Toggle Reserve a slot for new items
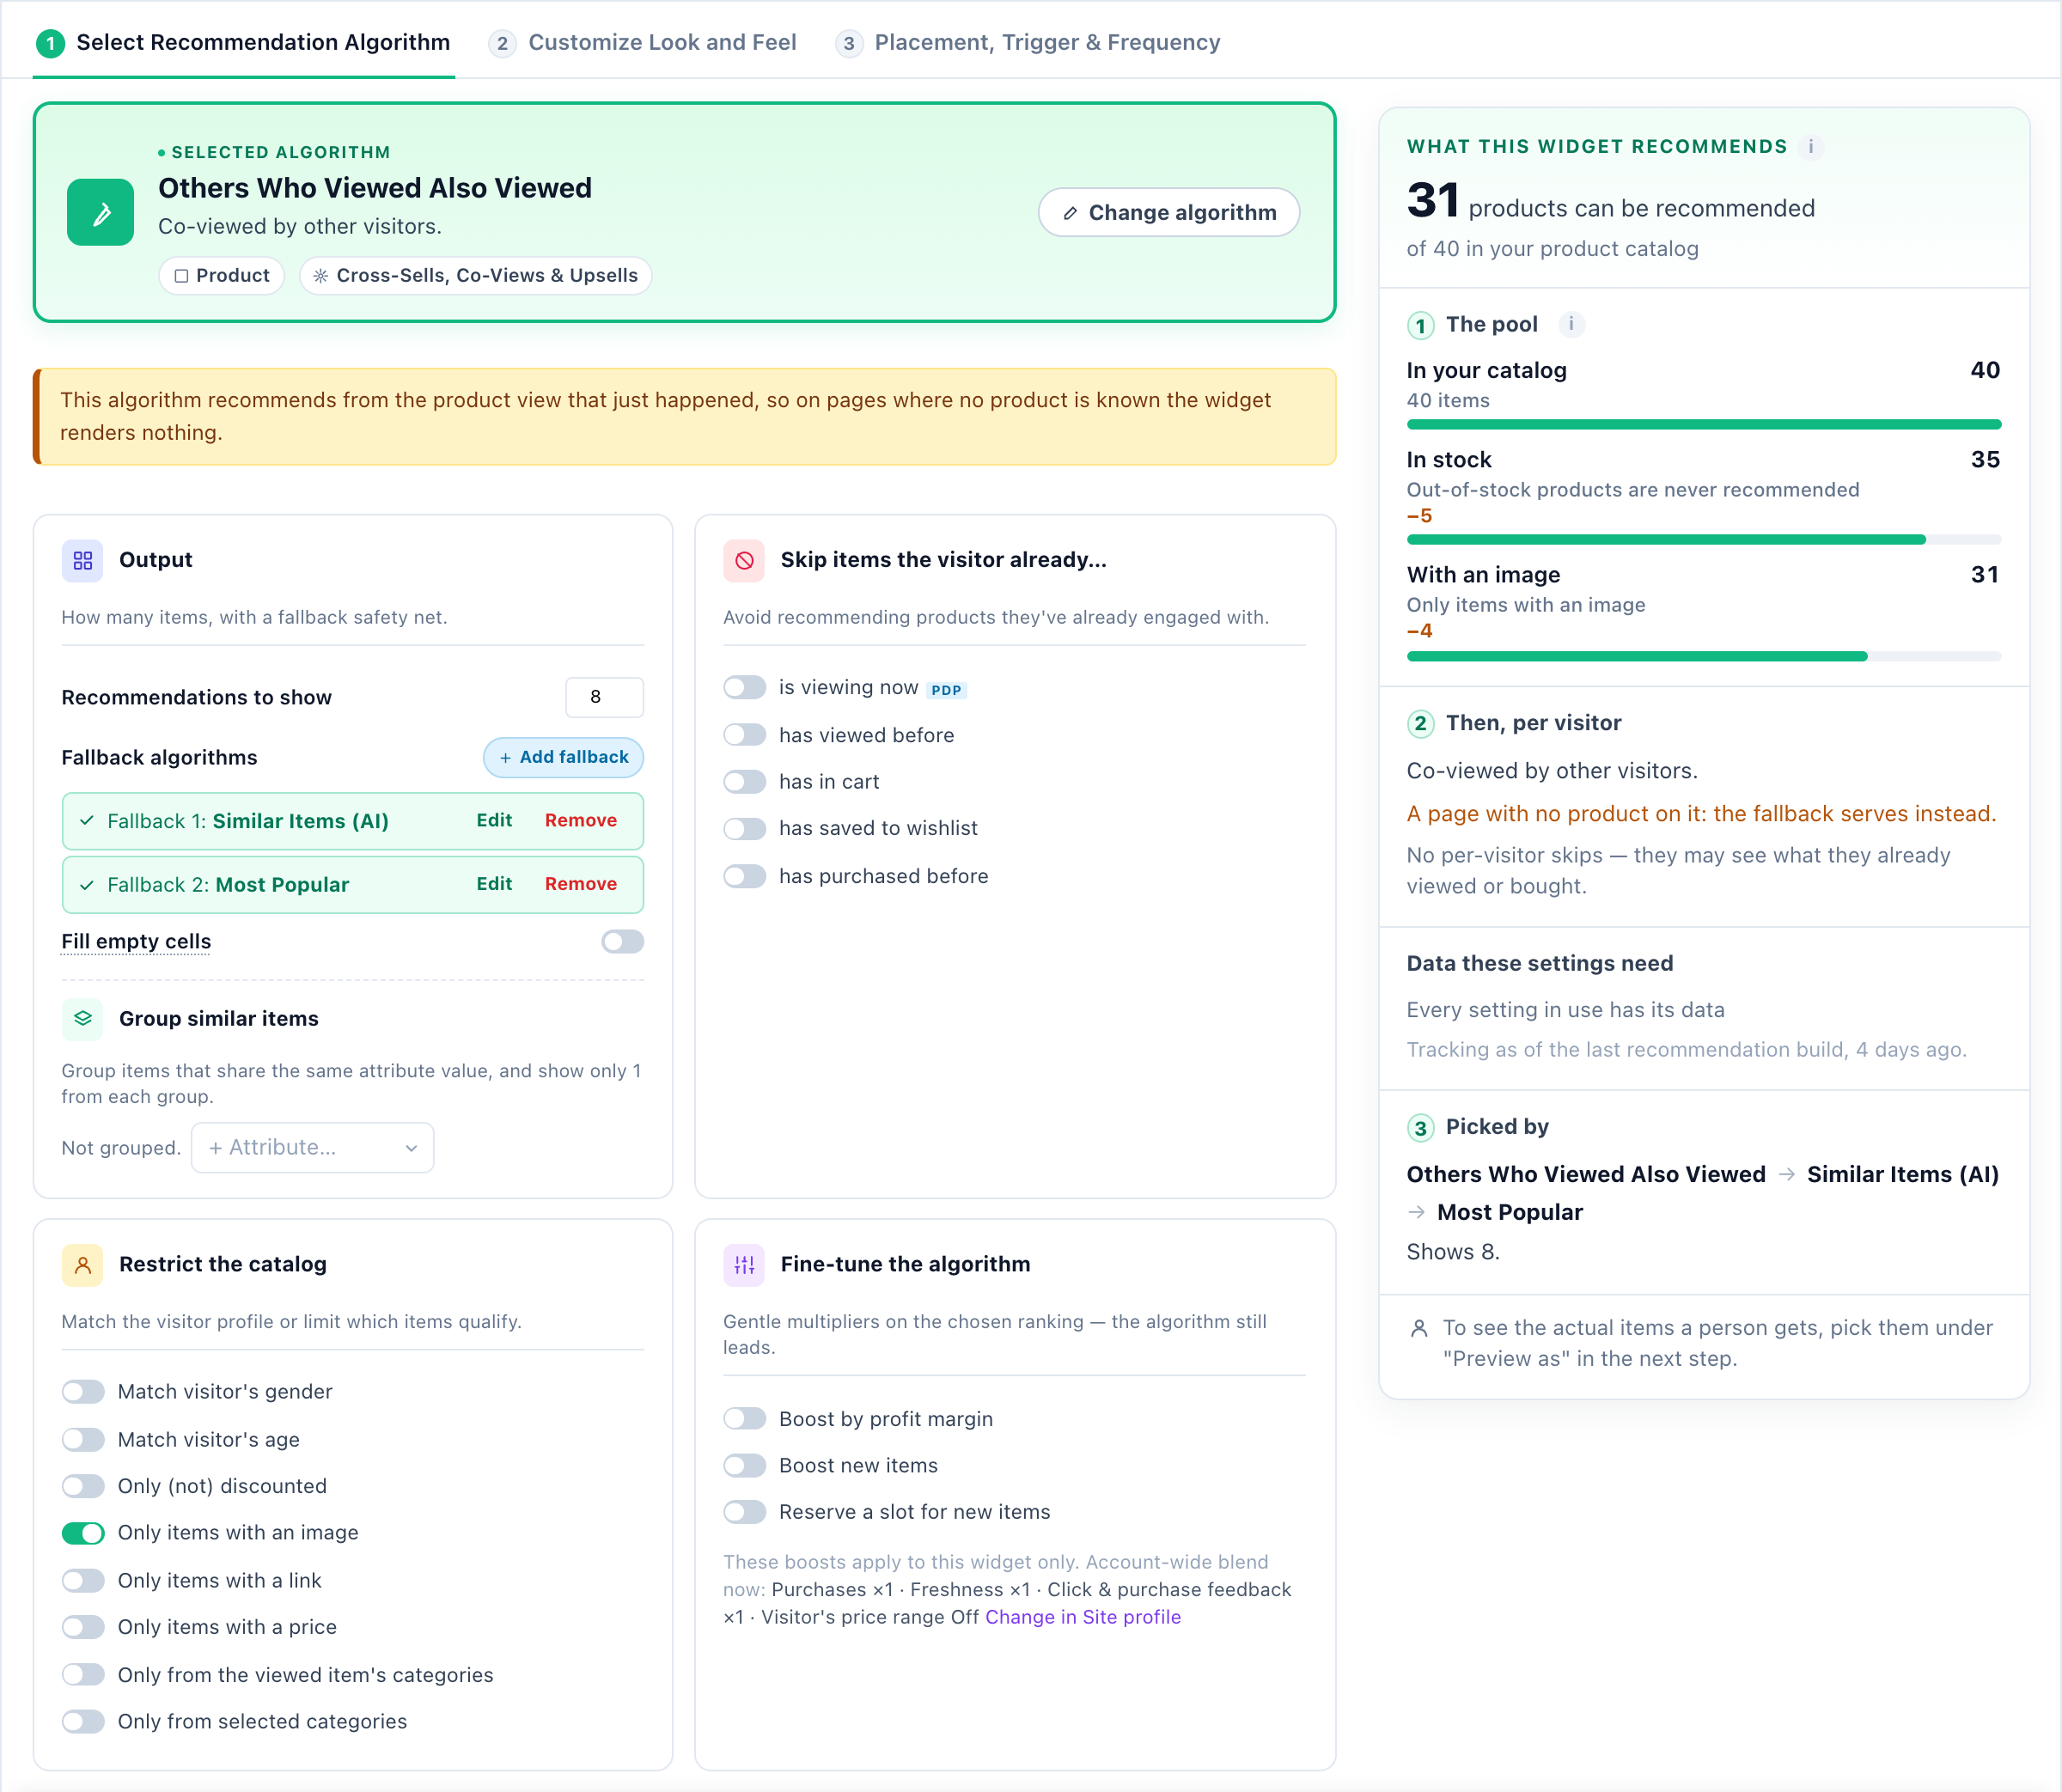Screen dimensions: 2062x1792 [744, 1512]
